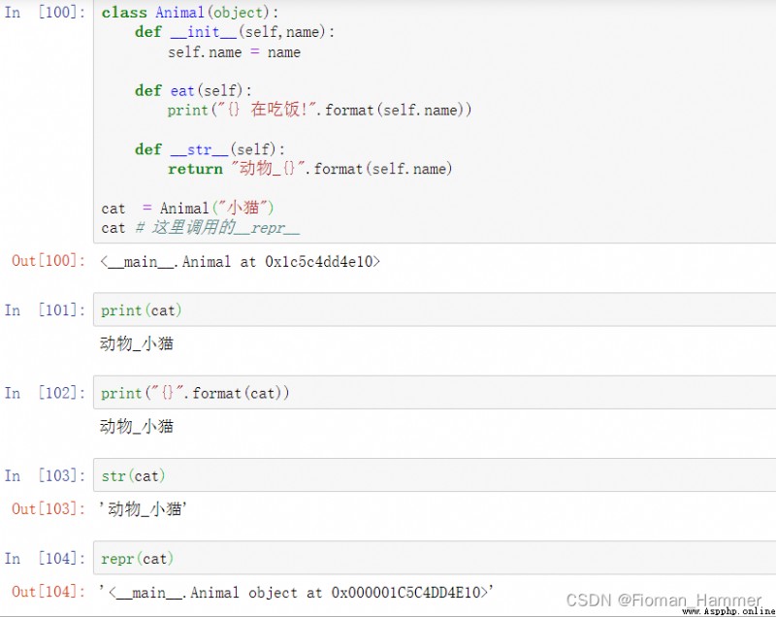Viewport: 776px width, 617px height.
Task: Click the print("{}".format(cat)) code cell
Action: pos(435,392)
